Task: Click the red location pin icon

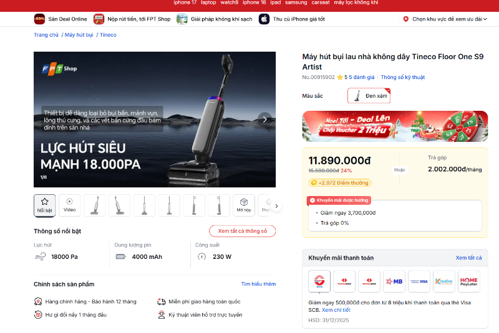Action: click(x=406, y=19)
